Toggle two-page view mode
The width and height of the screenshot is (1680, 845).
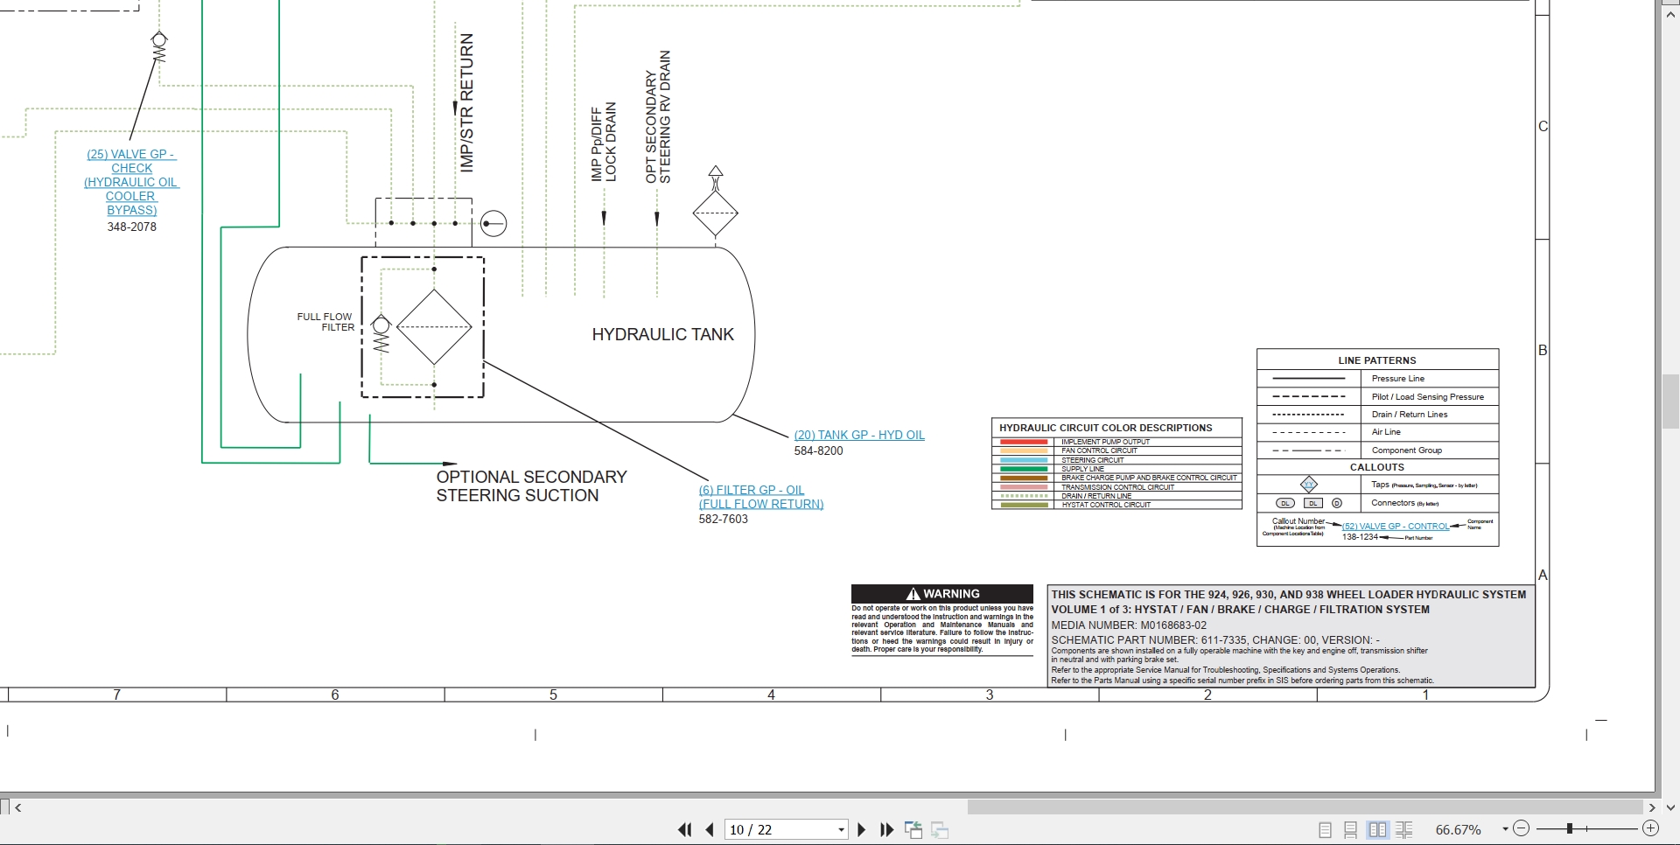[1378, 830]
